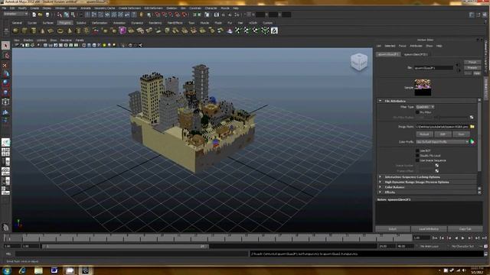Click the play forwards button
The image size is (490, 275).
(462, 238)
